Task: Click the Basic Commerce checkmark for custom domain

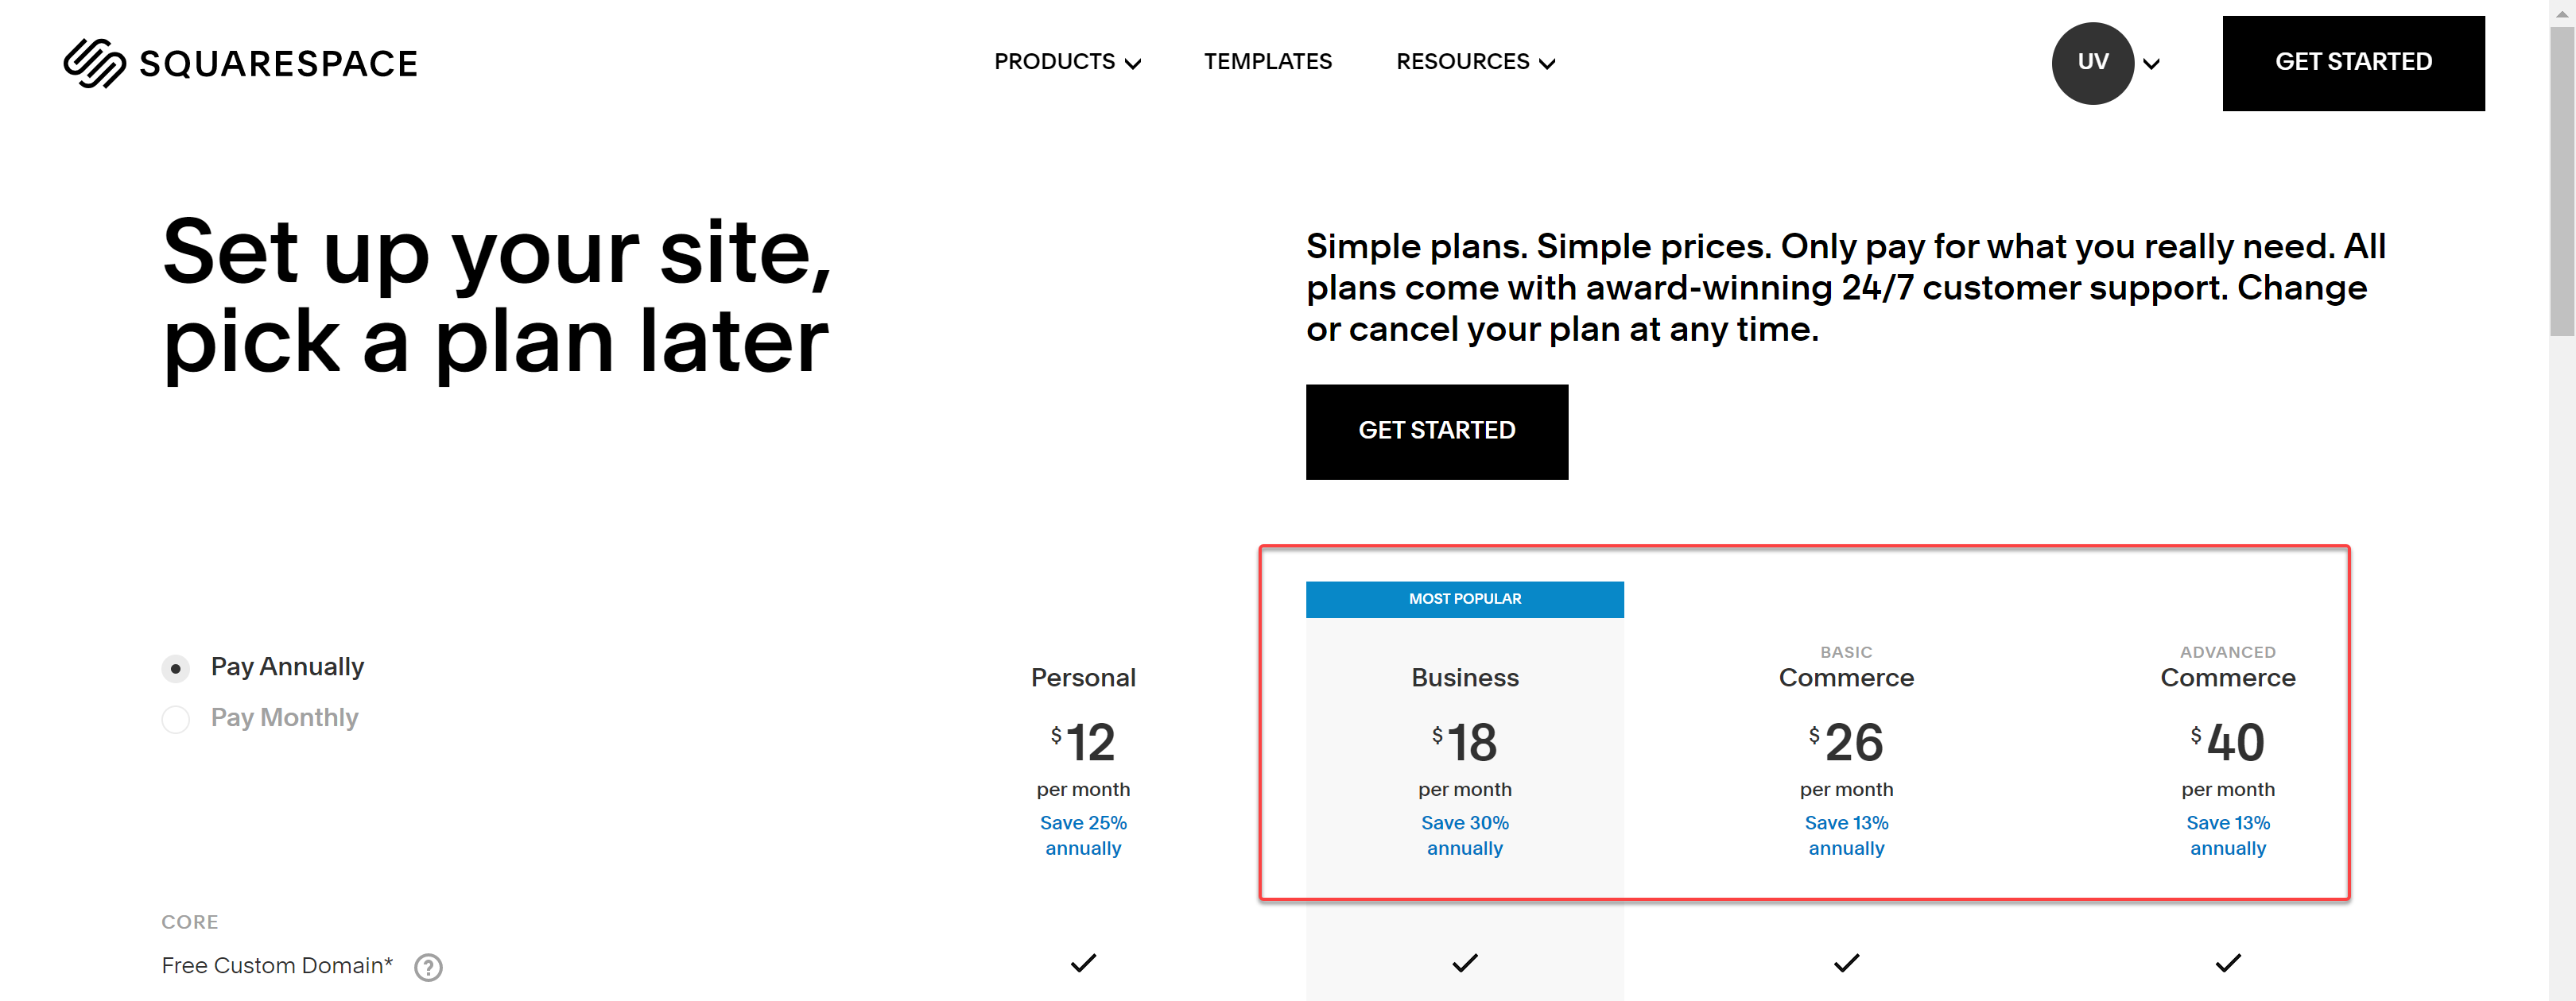Action: click(1846, 962)
